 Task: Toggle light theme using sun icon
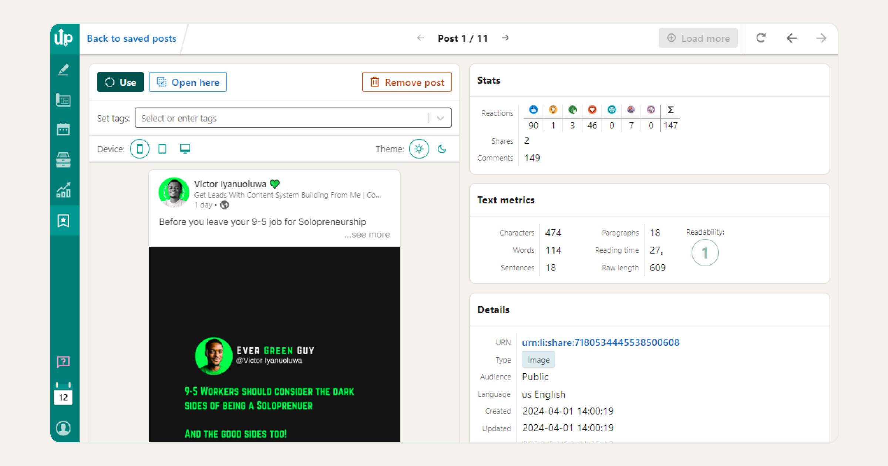pos(419,148)
